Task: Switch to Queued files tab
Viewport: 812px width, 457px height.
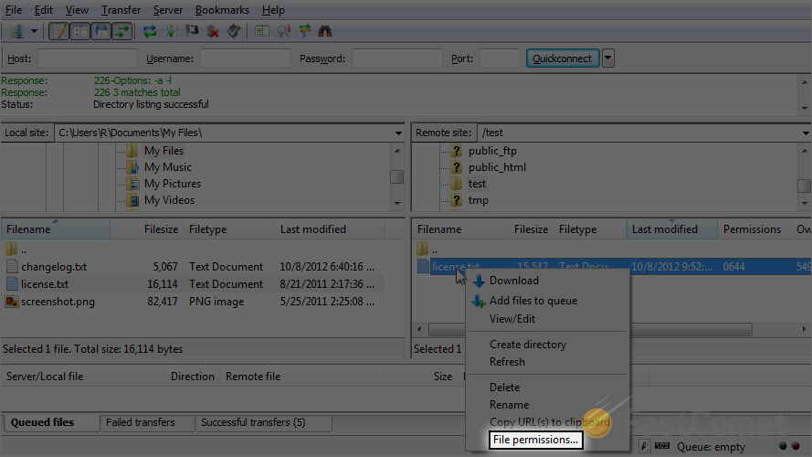Action: pos(50,422)
